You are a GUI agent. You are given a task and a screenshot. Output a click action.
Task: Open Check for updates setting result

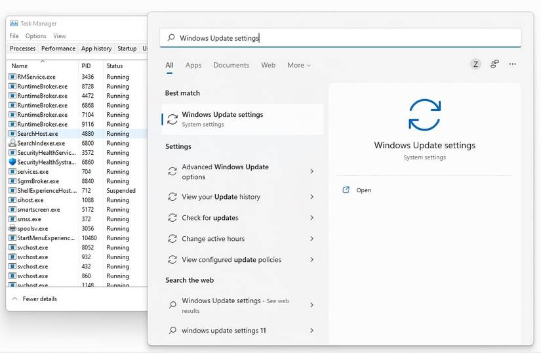pyautogui.click(x=243, y=218)
